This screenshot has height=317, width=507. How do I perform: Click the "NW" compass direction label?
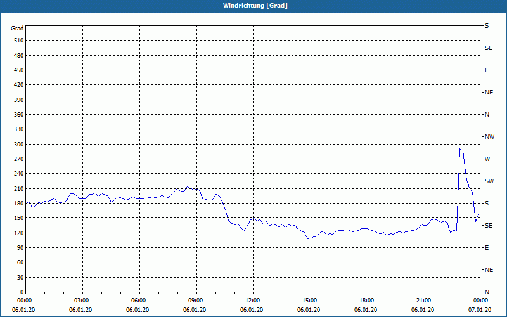489,137
